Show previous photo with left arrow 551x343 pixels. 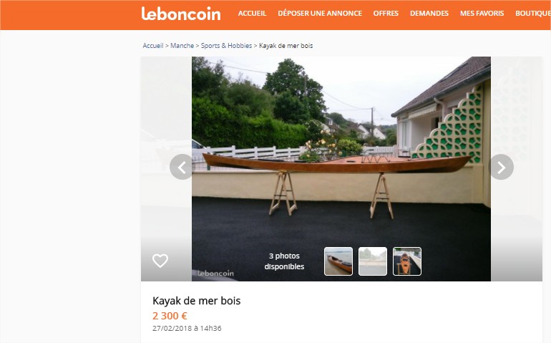tap(182, 167)
